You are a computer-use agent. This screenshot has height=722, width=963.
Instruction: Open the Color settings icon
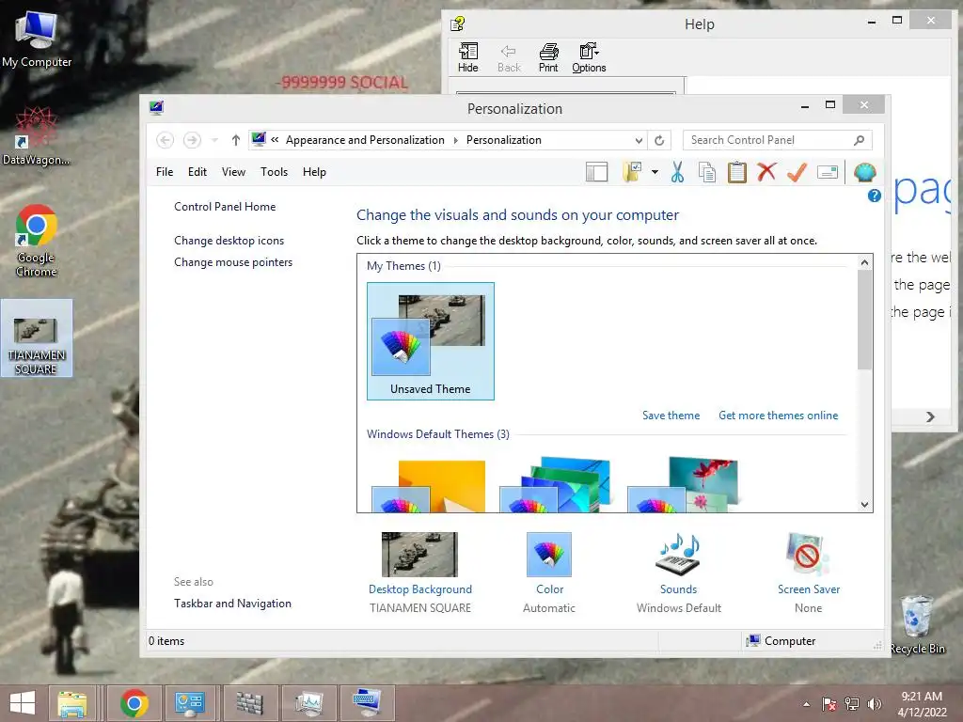point(549,555)
